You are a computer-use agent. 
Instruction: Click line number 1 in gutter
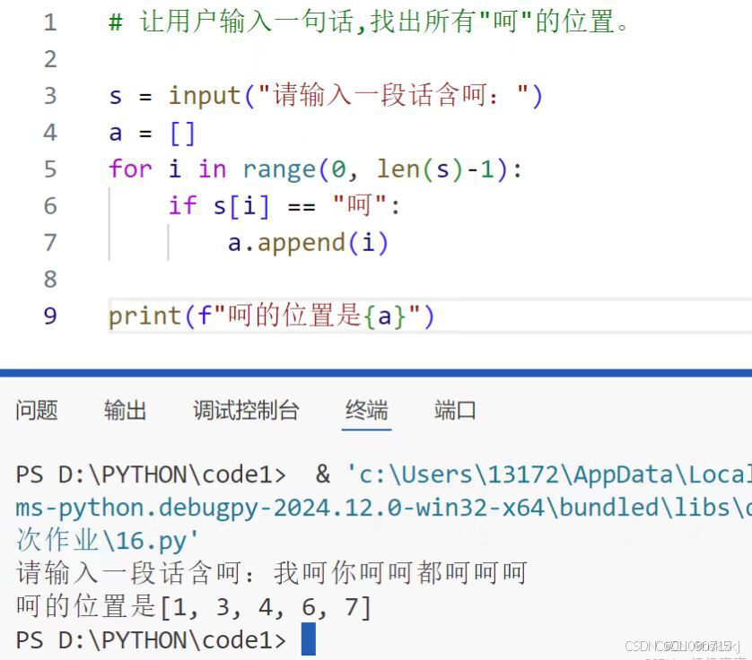50,22
